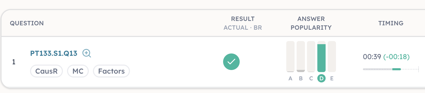Open the magnifier preview icon beside PT133.S1.Q13
Image resolution: width=425 pixels, height=93 pixels.
click(86, 53)
